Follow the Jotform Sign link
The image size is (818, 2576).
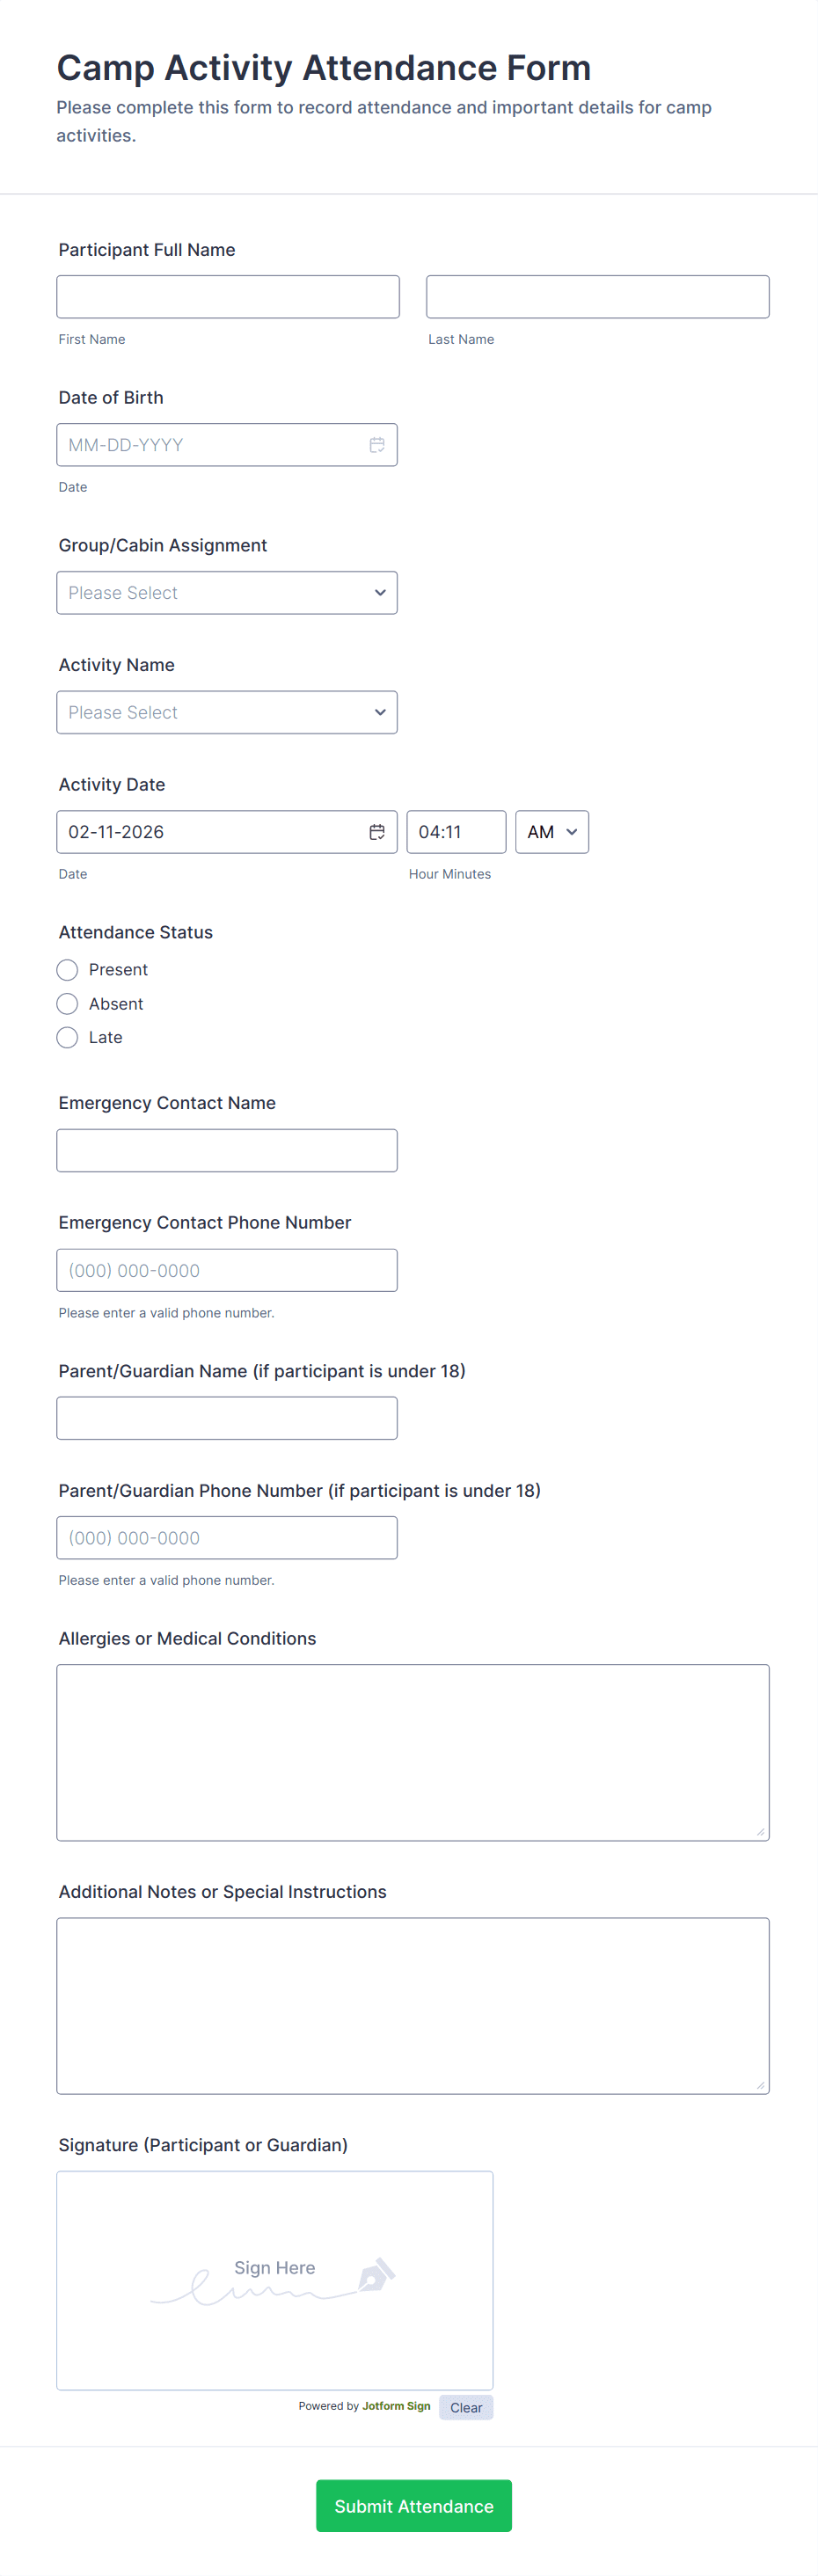396,2406
